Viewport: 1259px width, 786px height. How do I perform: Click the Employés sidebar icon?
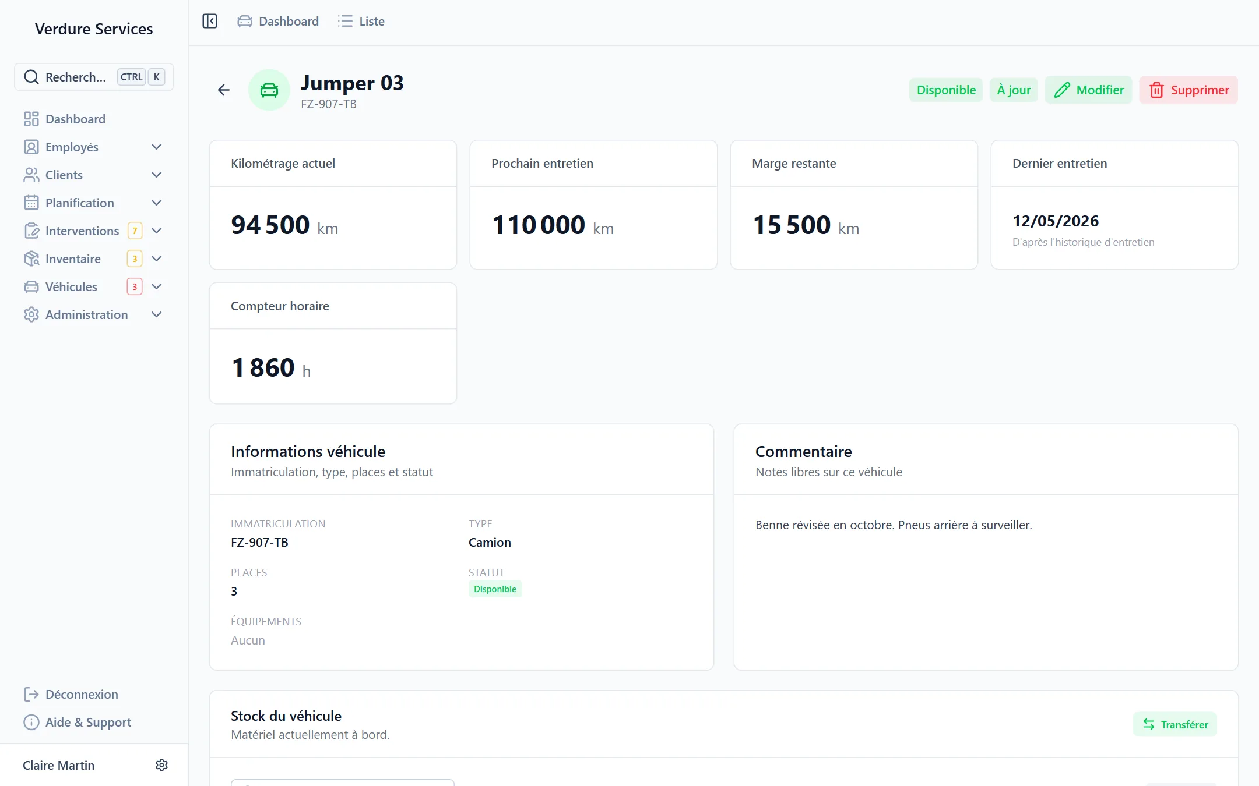pyautogui.click(x=31, y=147)
